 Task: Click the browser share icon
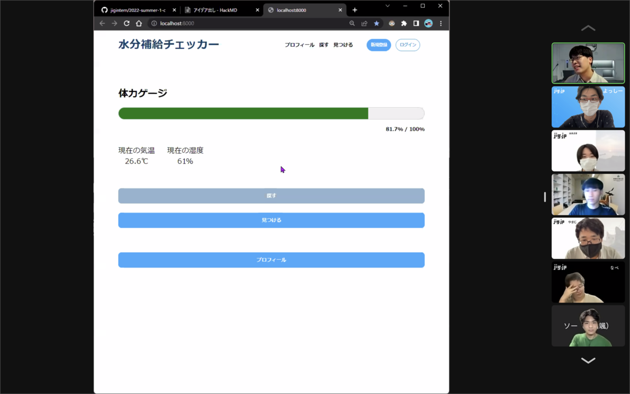pos(364,23)
